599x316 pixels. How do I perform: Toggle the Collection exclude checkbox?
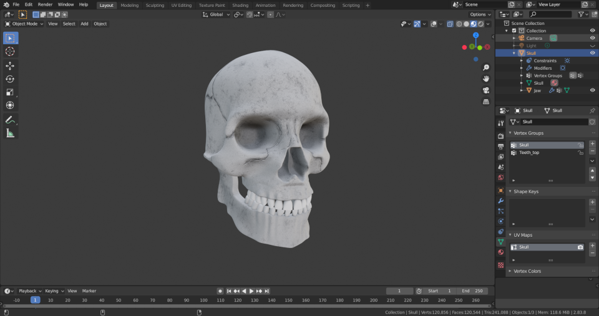tap(514, 31)
